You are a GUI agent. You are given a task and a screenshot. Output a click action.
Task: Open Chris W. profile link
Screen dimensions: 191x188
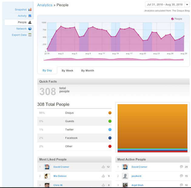click(58, 185)
